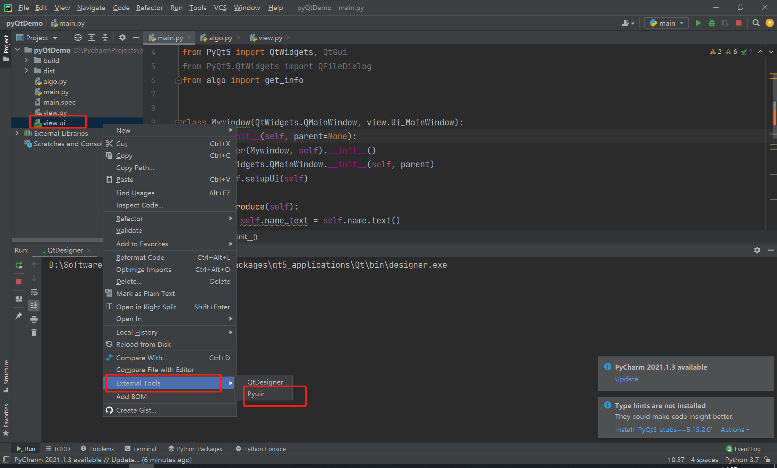Clear Run console with trash icon
777x468 pixels.
click(x=34, y=333)
